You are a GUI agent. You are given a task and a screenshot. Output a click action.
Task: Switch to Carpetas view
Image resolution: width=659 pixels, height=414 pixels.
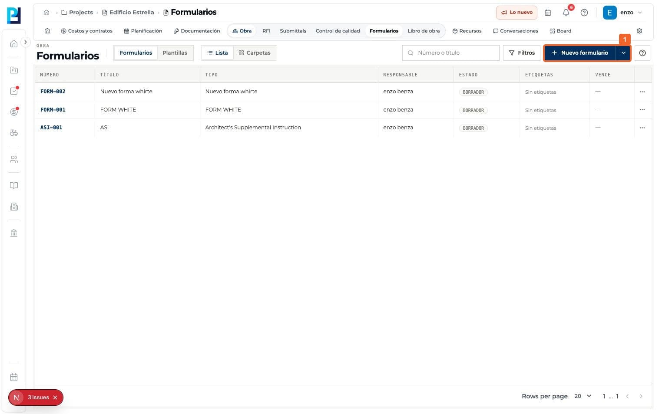coord(255,53)
